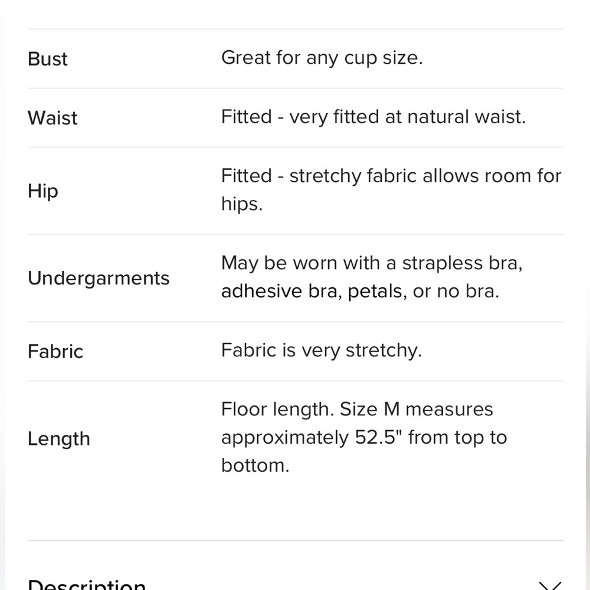The height and width of the screenshot is (590, 590).
Task: Select the Length row label
Action: tap(58, 439)
